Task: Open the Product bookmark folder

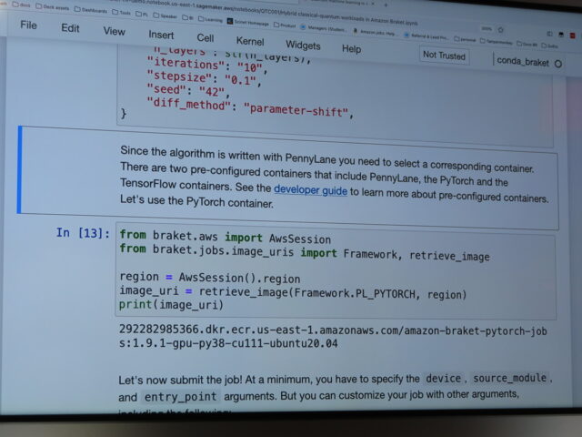Action: point(285,25)
